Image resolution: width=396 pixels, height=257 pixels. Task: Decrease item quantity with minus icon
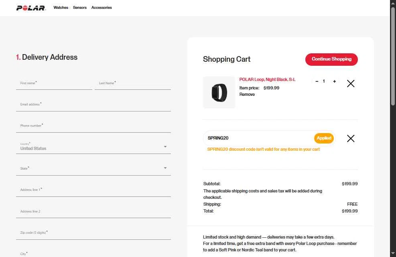[x=317, y=81]
